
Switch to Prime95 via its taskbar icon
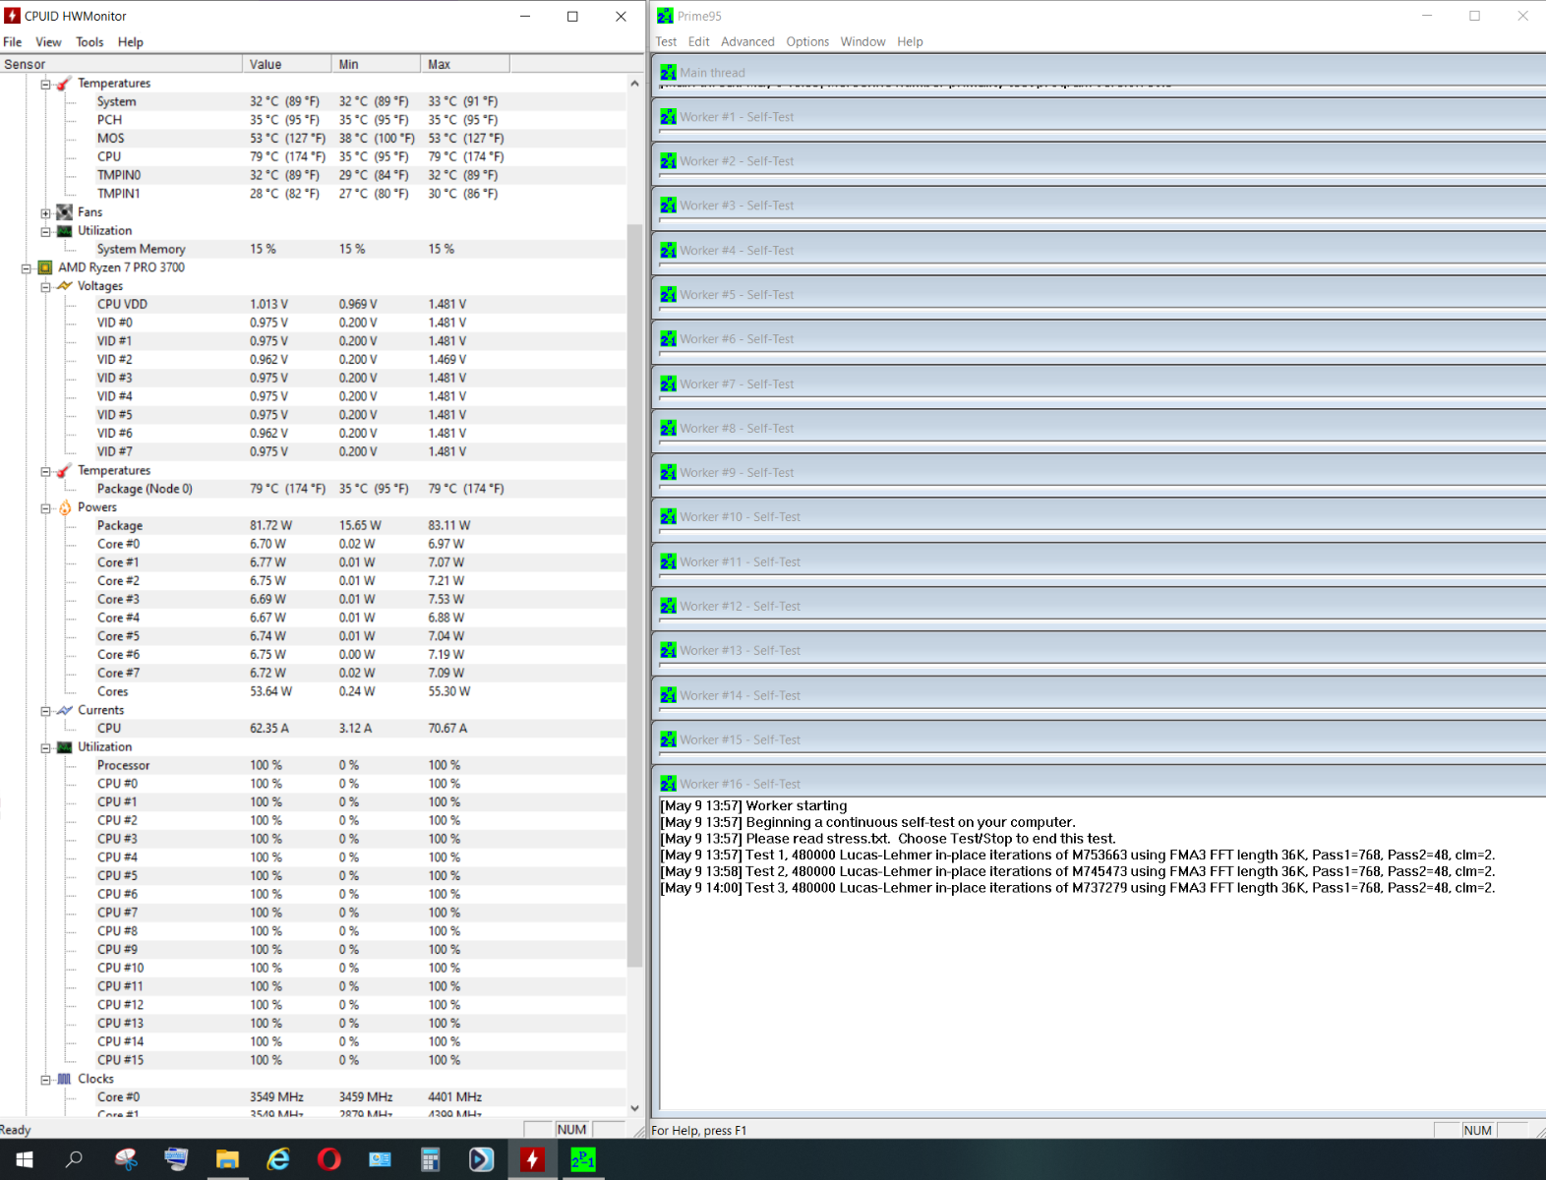click(x=583, y=1159)
